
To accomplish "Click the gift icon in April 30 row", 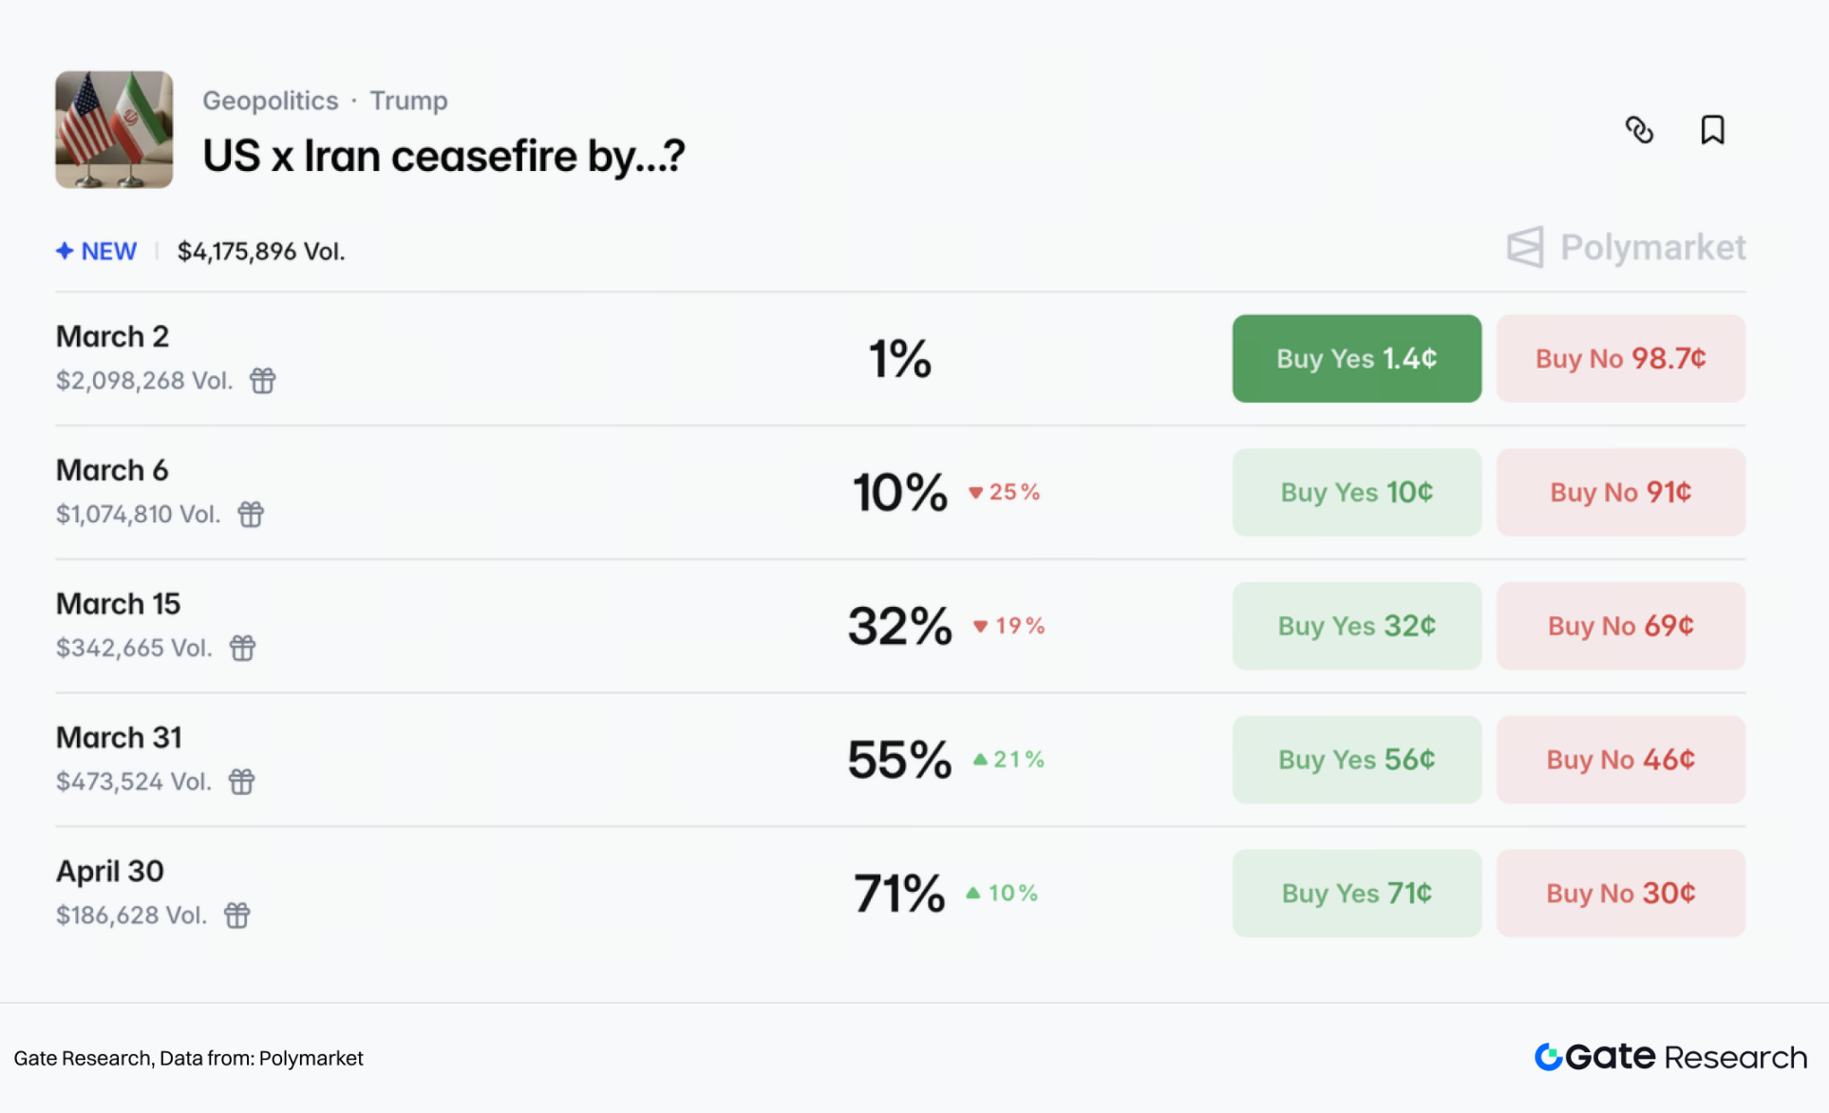I will pos(237,915).
